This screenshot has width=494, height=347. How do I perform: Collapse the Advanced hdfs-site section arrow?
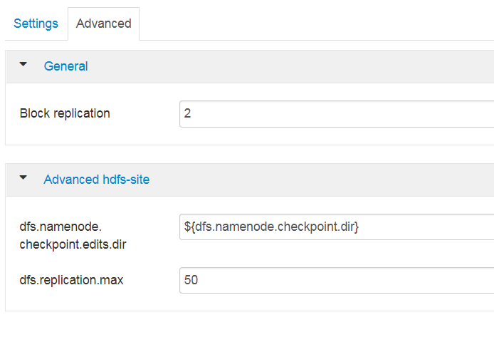click(x=23, y=179)
